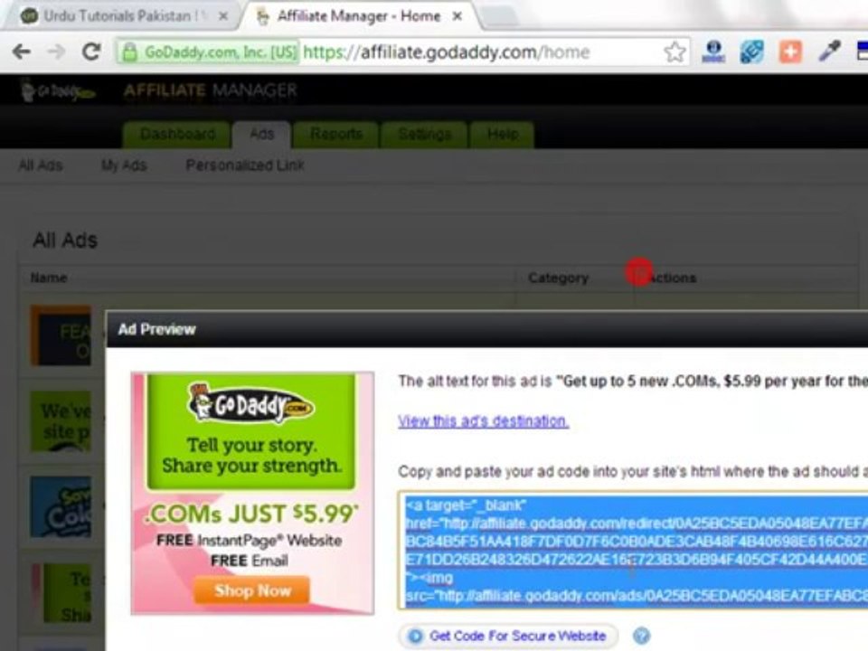The image size is (868, 651).
Task: Click the GoDaddy logo in the header
Action: [58, 91]
